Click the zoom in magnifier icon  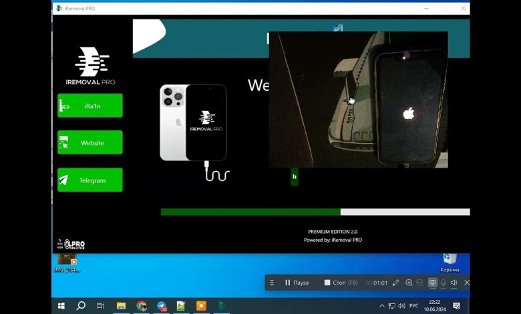click(409, 283)
